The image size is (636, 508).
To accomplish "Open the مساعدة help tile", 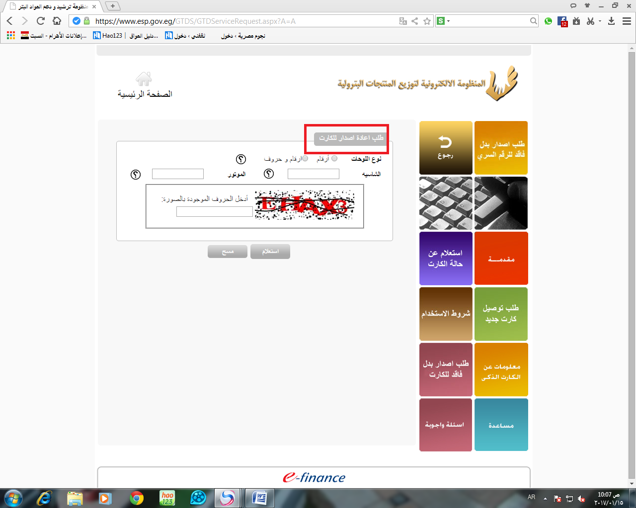I will [501, 425].
